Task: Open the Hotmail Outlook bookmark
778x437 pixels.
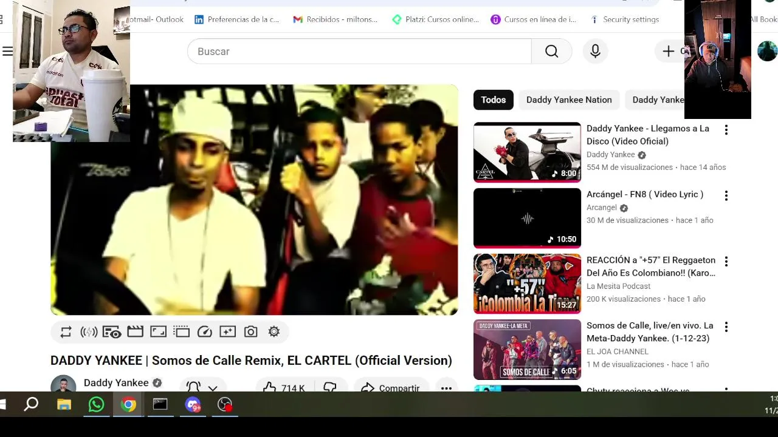Action: [x=156, y=19]
